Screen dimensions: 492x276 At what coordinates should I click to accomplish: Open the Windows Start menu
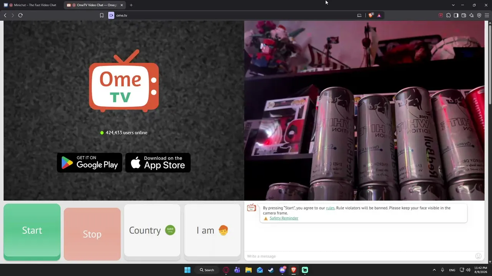187,270
